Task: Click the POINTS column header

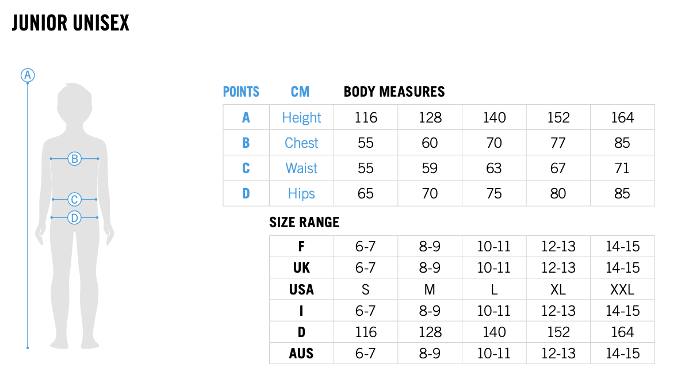Action: (x=241, y=91)
